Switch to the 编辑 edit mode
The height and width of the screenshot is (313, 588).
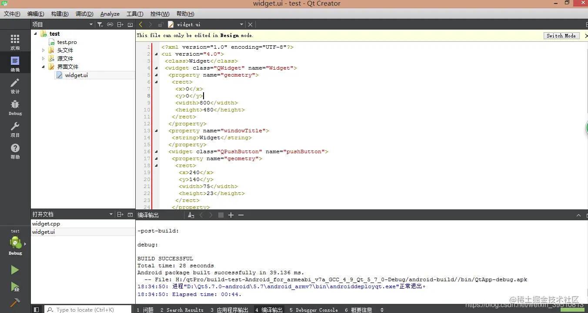tap(15, 63)
